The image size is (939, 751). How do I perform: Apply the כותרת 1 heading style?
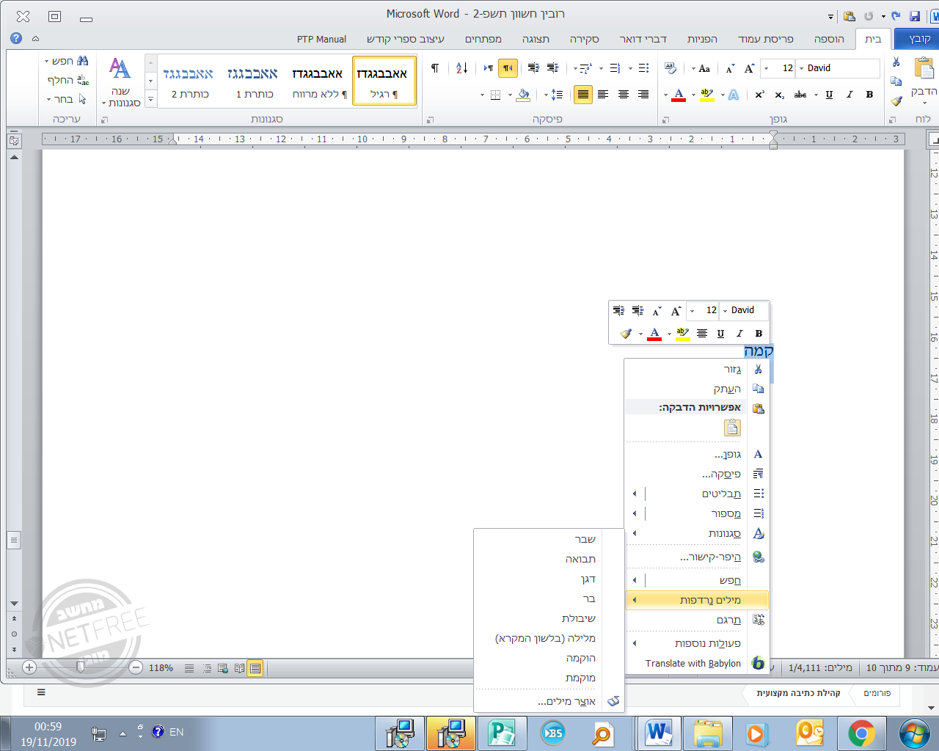click(253, 81)
